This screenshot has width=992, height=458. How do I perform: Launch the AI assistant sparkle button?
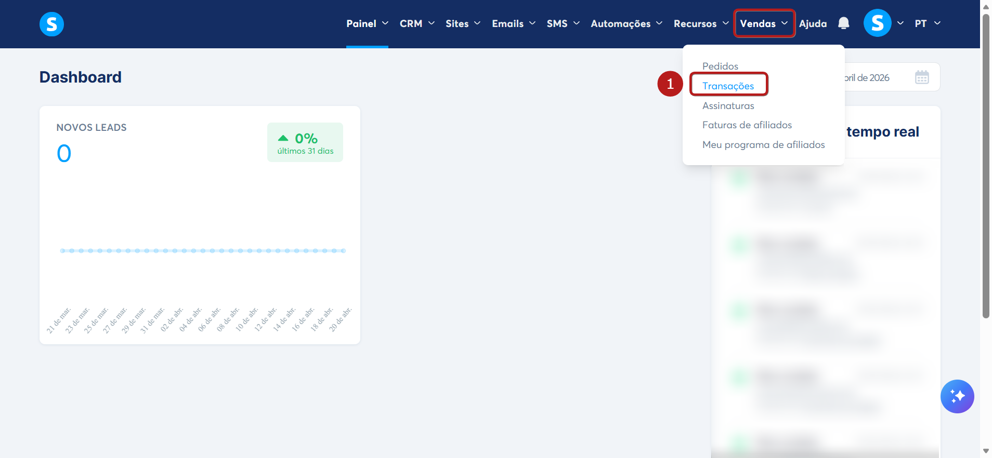957,396
